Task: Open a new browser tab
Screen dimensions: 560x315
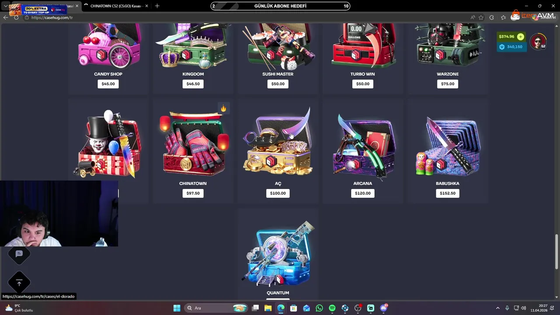Action: click(157, 6)
